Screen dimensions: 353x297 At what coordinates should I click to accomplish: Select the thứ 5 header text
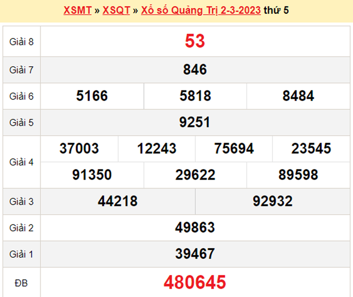[x=276, y=10]
